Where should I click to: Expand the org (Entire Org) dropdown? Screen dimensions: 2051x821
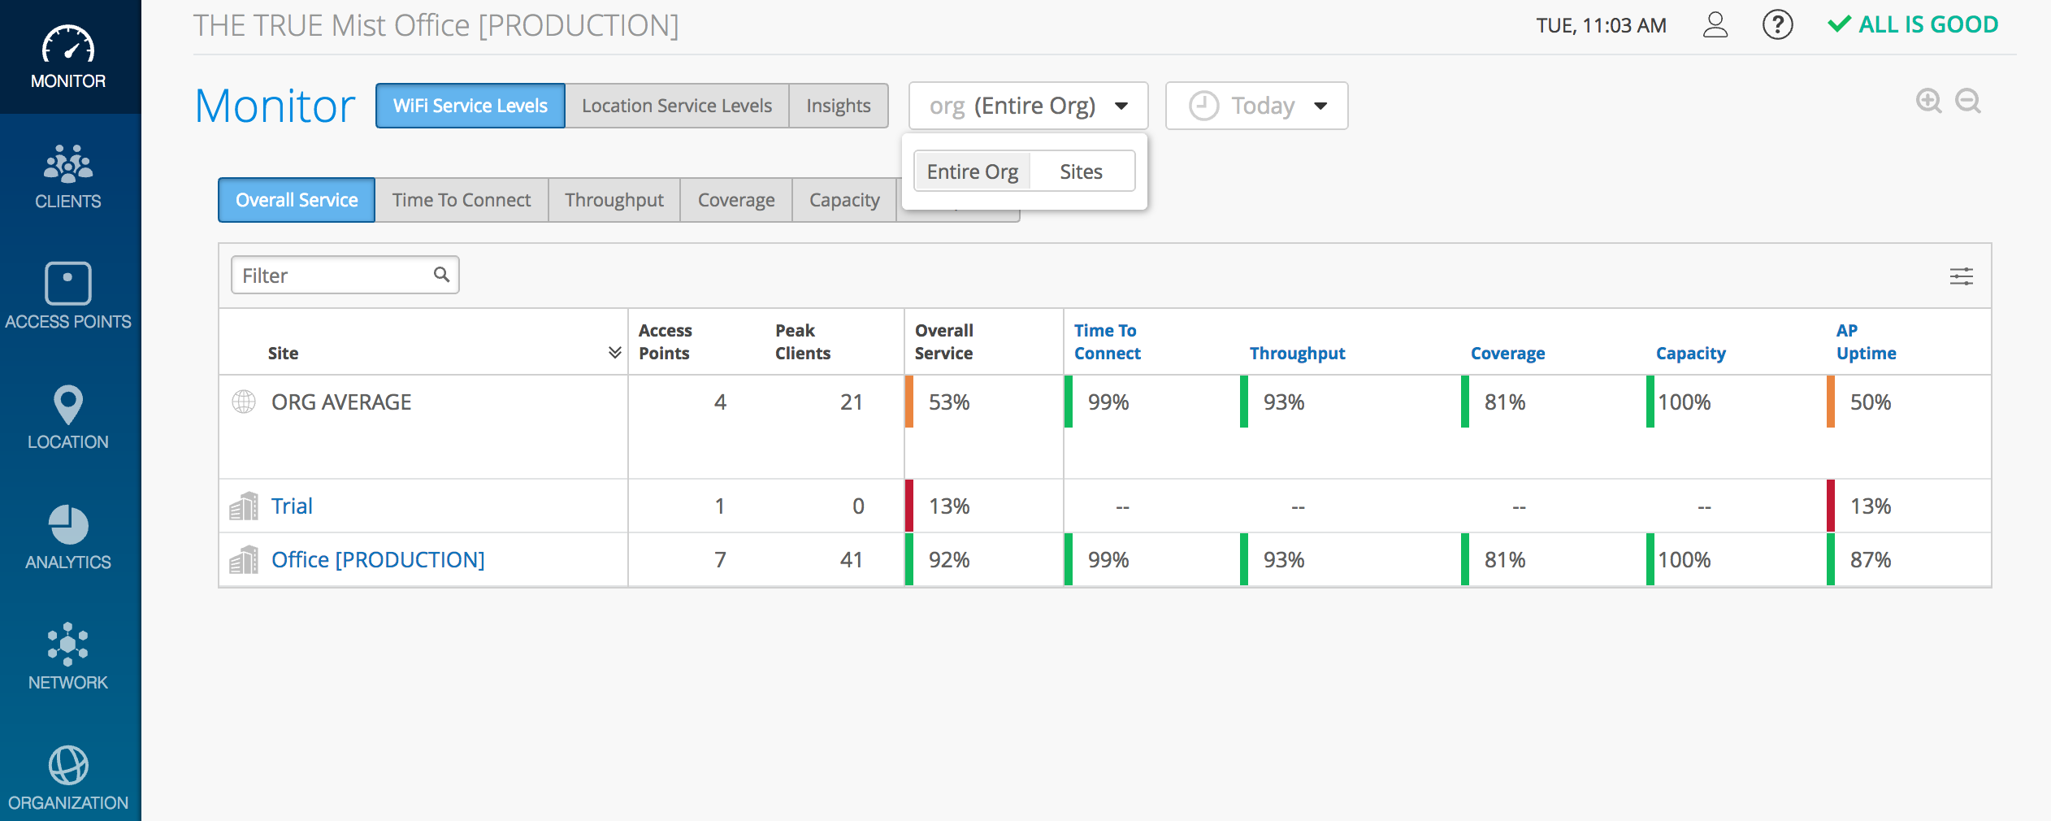1028,106
